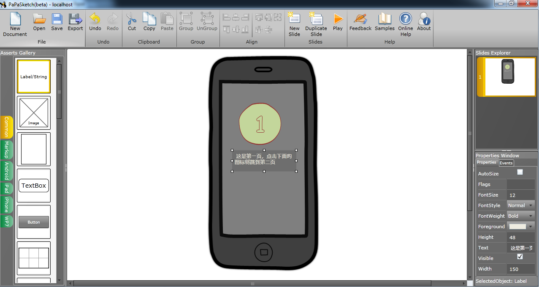Open the FontWeight dropdown
Screen dimensions: 539x287
[x=521, y=216]
